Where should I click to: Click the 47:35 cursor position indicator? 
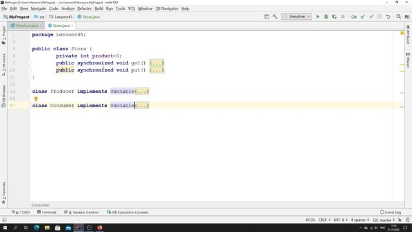[310, 220]
